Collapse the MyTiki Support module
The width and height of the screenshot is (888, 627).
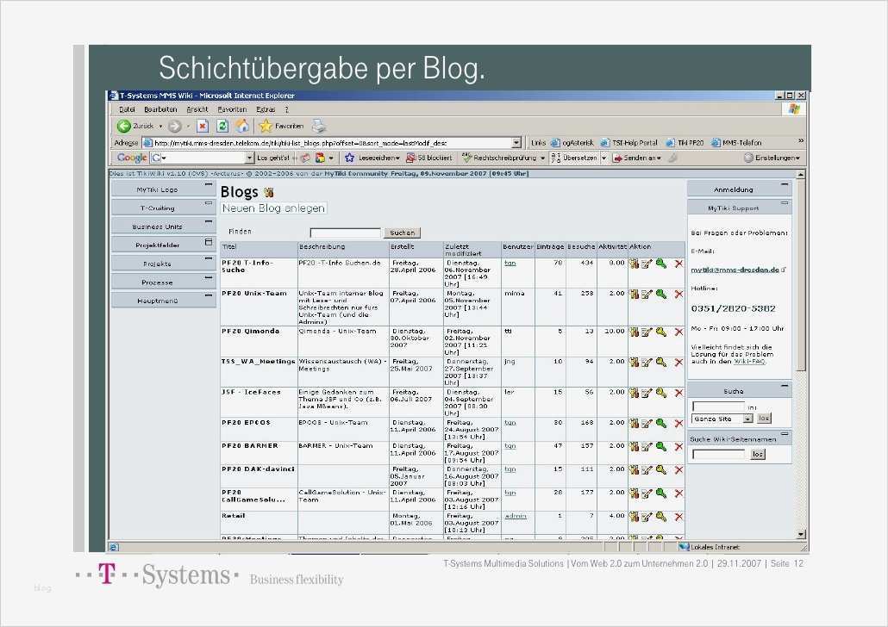(785, 203)
